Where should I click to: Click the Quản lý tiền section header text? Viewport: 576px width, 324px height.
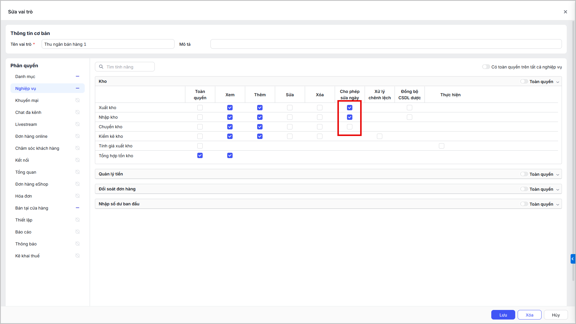coord(111,174)
